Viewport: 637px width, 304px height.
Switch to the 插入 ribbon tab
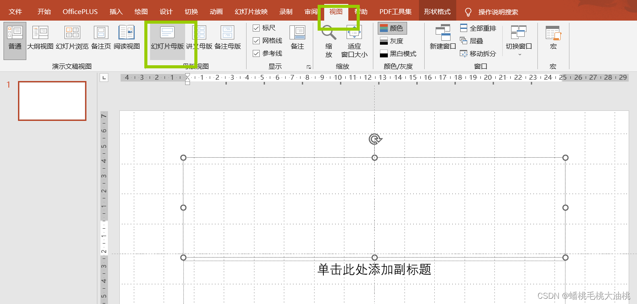pos(116,11)
